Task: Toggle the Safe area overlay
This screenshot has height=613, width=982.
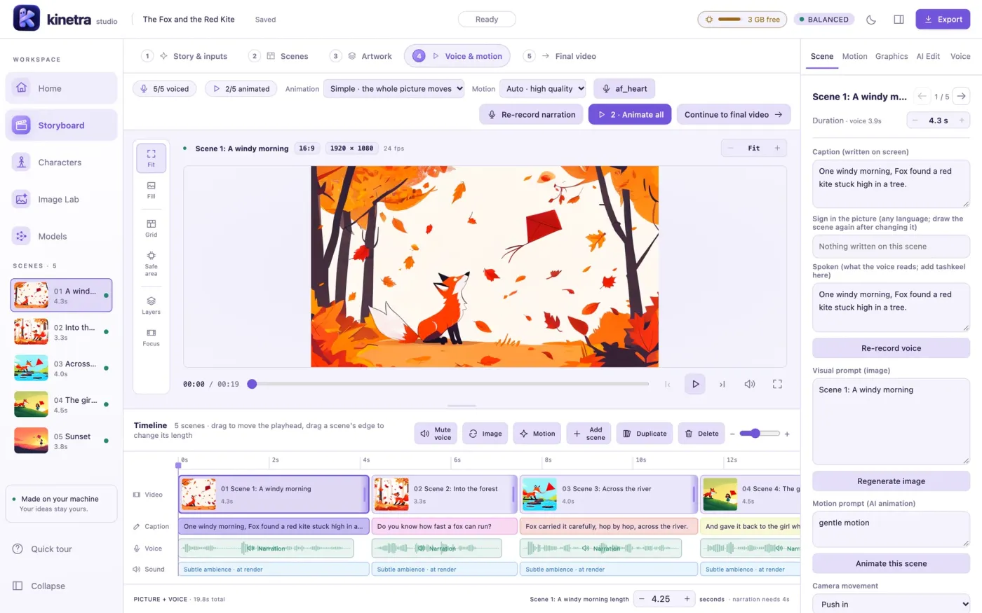Action: point(151,263)
